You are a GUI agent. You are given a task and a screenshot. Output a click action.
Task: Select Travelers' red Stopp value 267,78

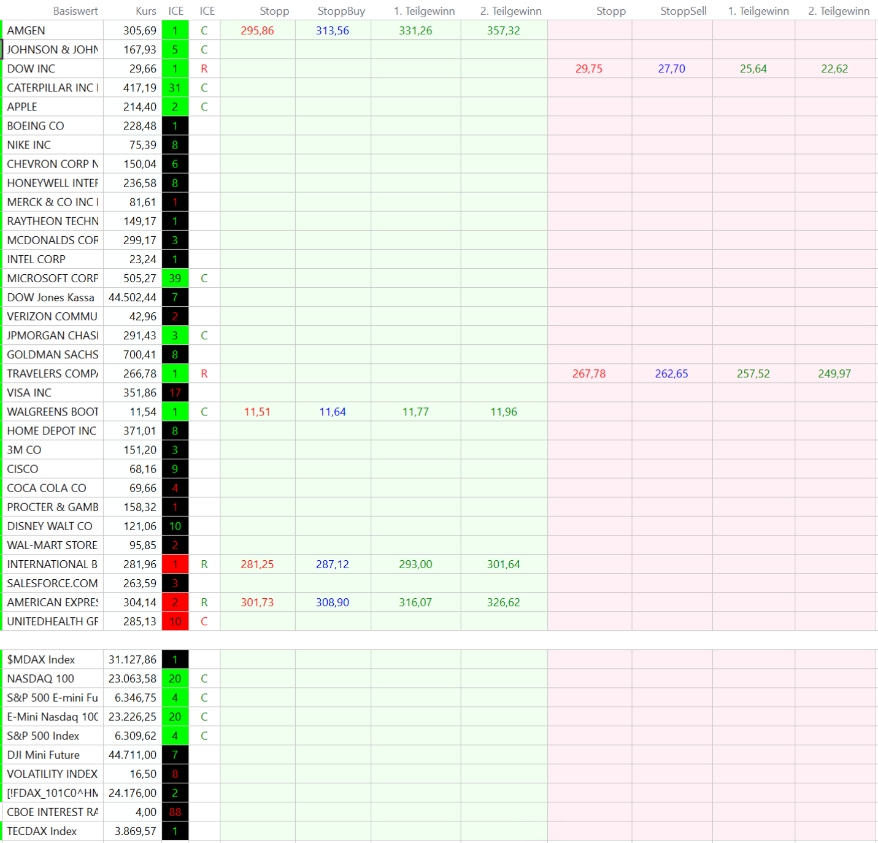pyautogui.click(x=588, y=374)
